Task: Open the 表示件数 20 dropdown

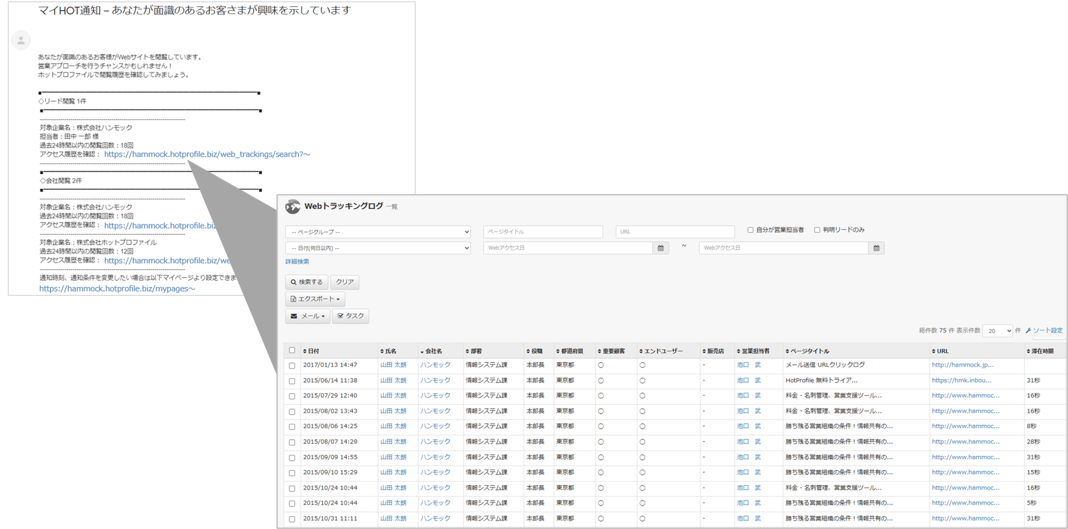Action: [x=997, y=330]
